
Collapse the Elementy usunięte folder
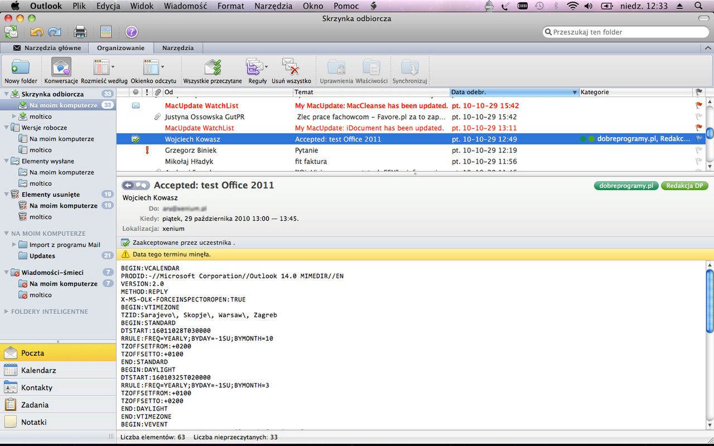6,195
